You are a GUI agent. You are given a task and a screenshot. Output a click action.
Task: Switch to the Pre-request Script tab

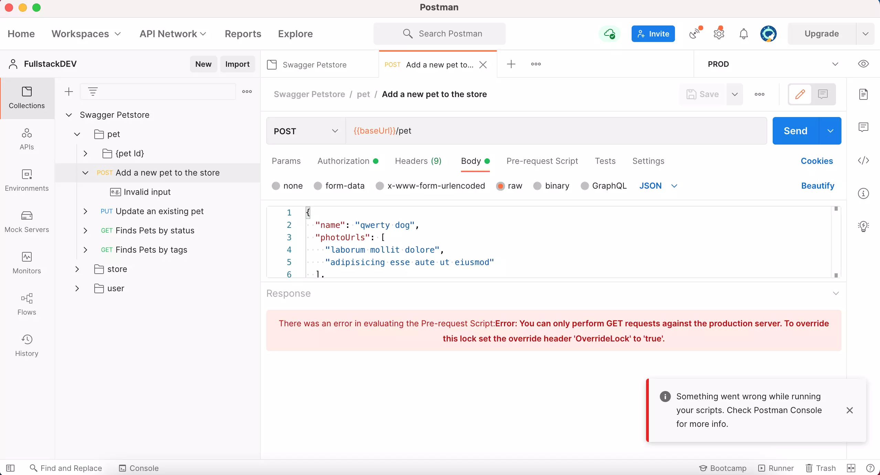point(542,161)
